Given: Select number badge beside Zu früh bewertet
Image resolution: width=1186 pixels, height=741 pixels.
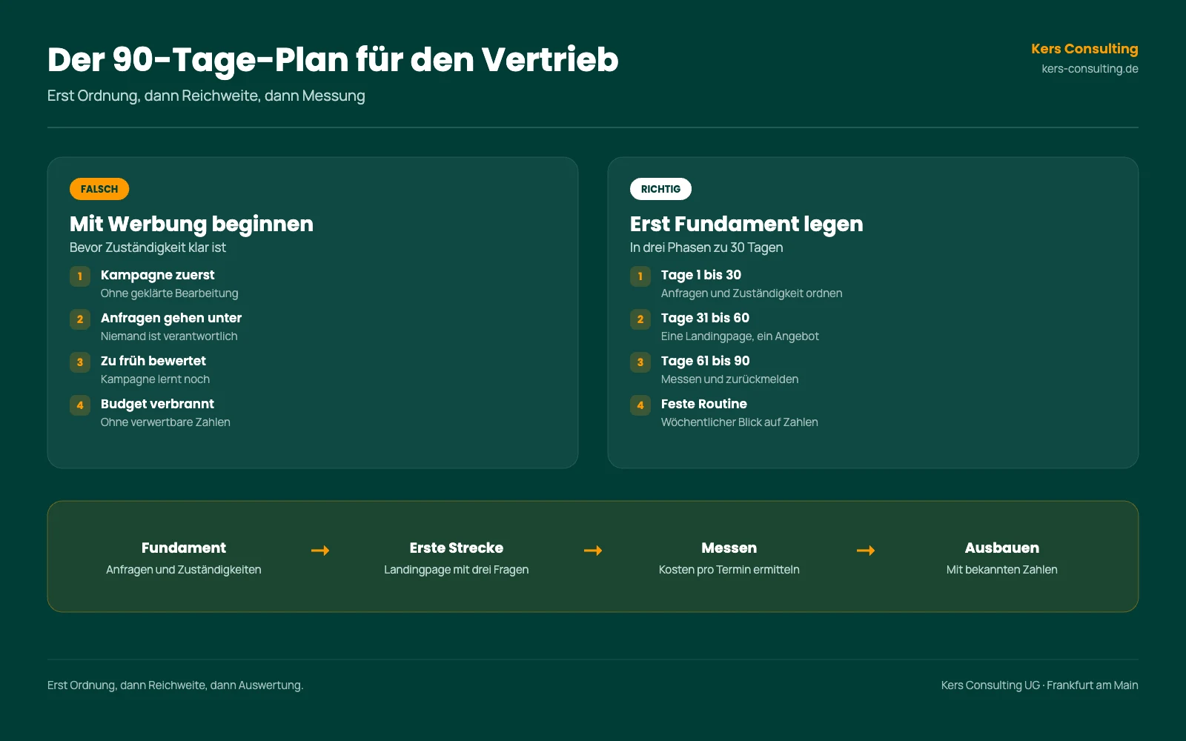Looking at the screenshot, I should tap(80, 362).
